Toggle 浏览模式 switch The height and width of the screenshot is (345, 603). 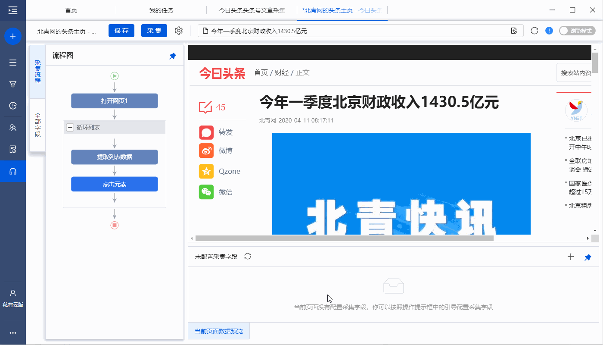pyautogui.click(x=577, y=31)
